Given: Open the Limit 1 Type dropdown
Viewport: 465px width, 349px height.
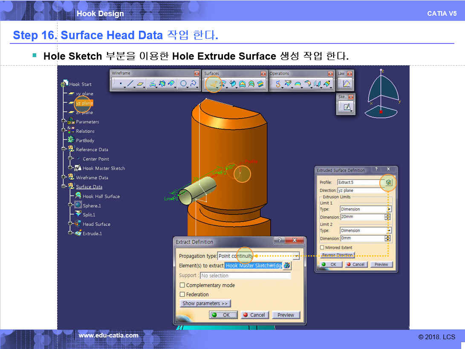Looking at the screenshot, I should (x=389, y=209).
